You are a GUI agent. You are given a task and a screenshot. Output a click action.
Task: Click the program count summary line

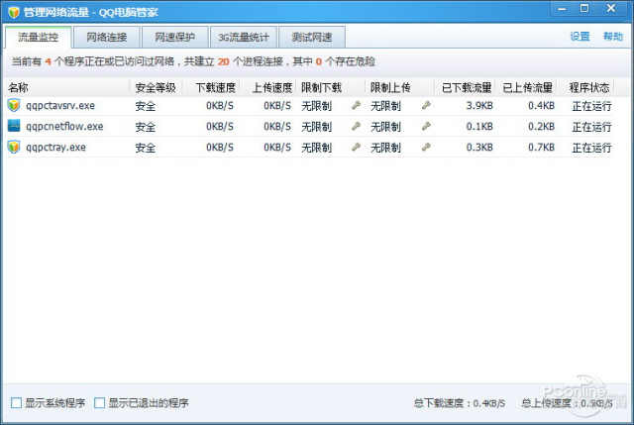coord(193,61)
